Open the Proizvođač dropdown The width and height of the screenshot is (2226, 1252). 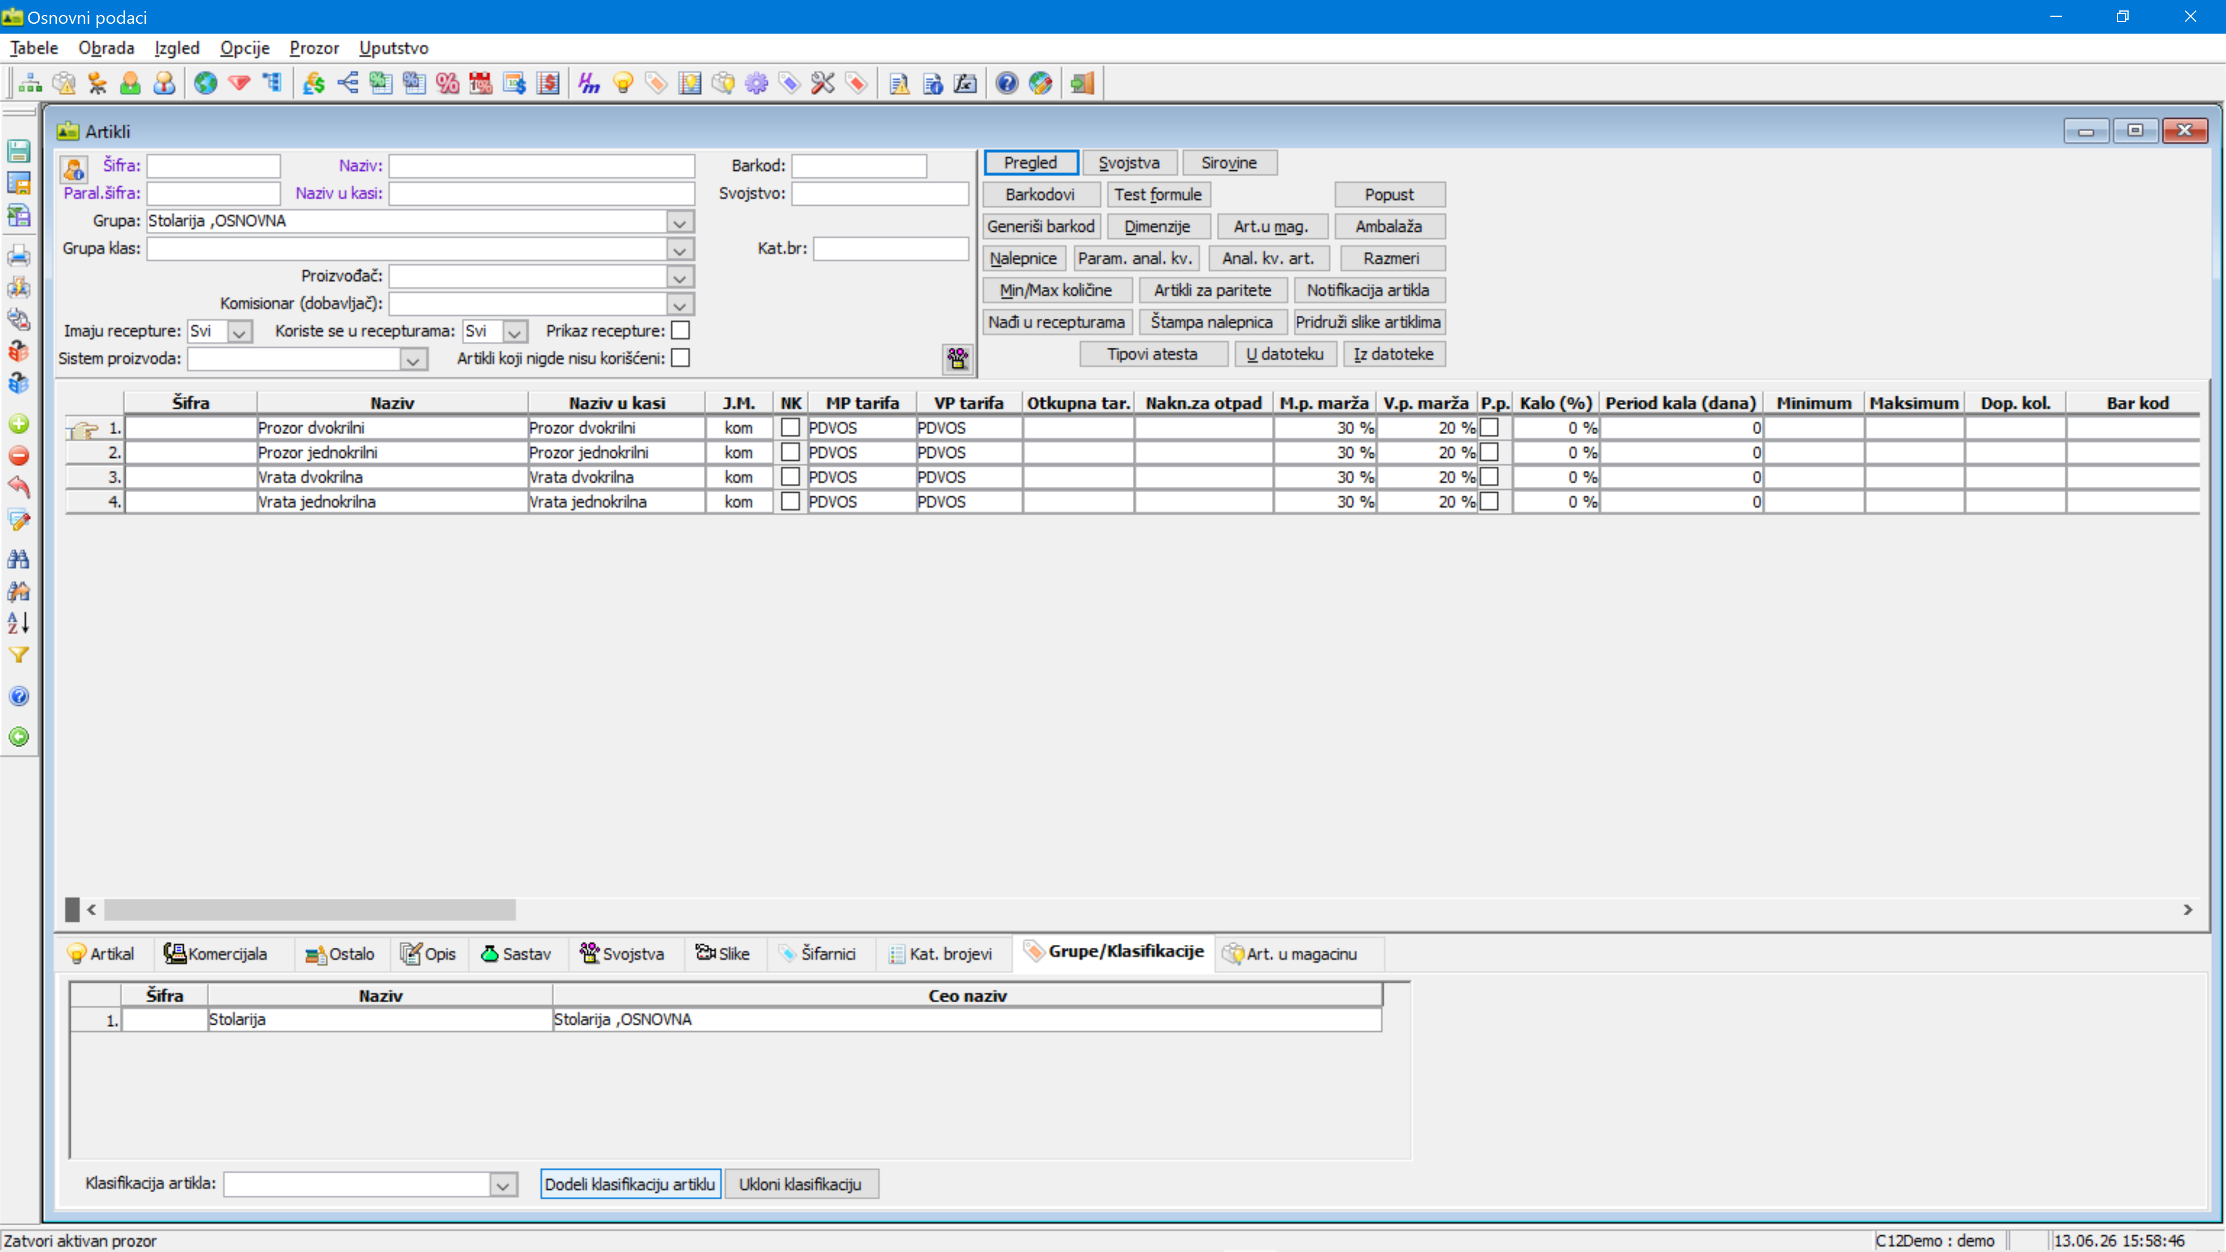(680, 278)
